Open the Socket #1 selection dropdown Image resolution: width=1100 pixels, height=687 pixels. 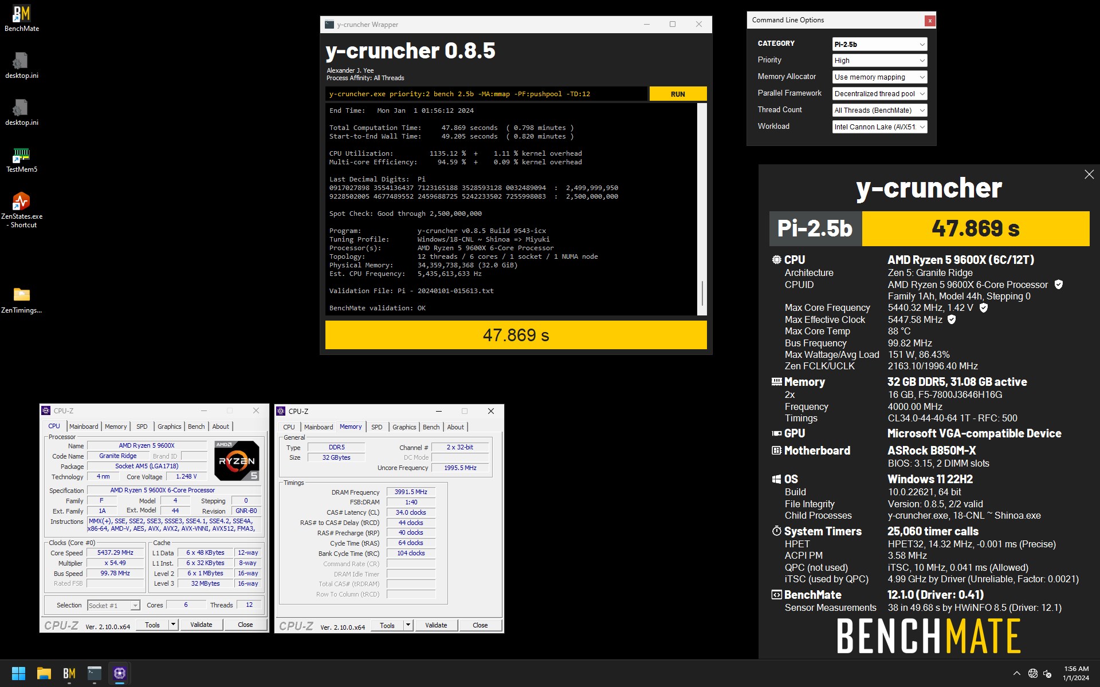click(113, 606)
